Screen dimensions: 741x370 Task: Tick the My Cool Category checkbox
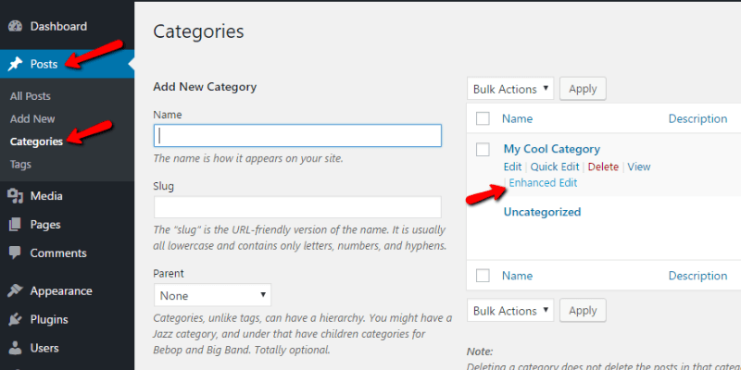483,149
